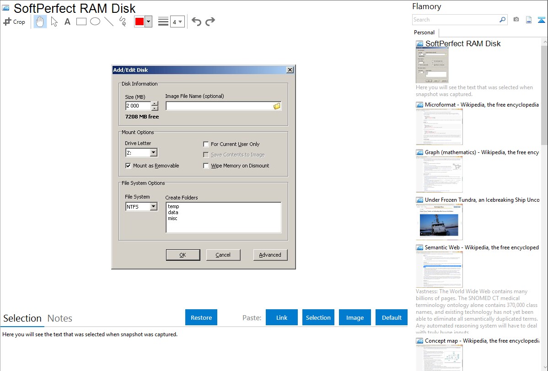Browse for image file with folder icon

277,106
